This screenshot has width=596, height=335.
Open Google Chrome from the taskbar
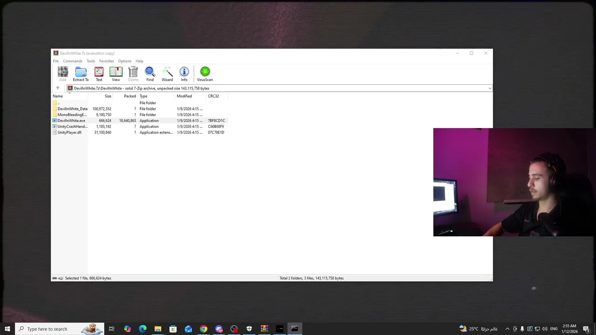(203, 329)
